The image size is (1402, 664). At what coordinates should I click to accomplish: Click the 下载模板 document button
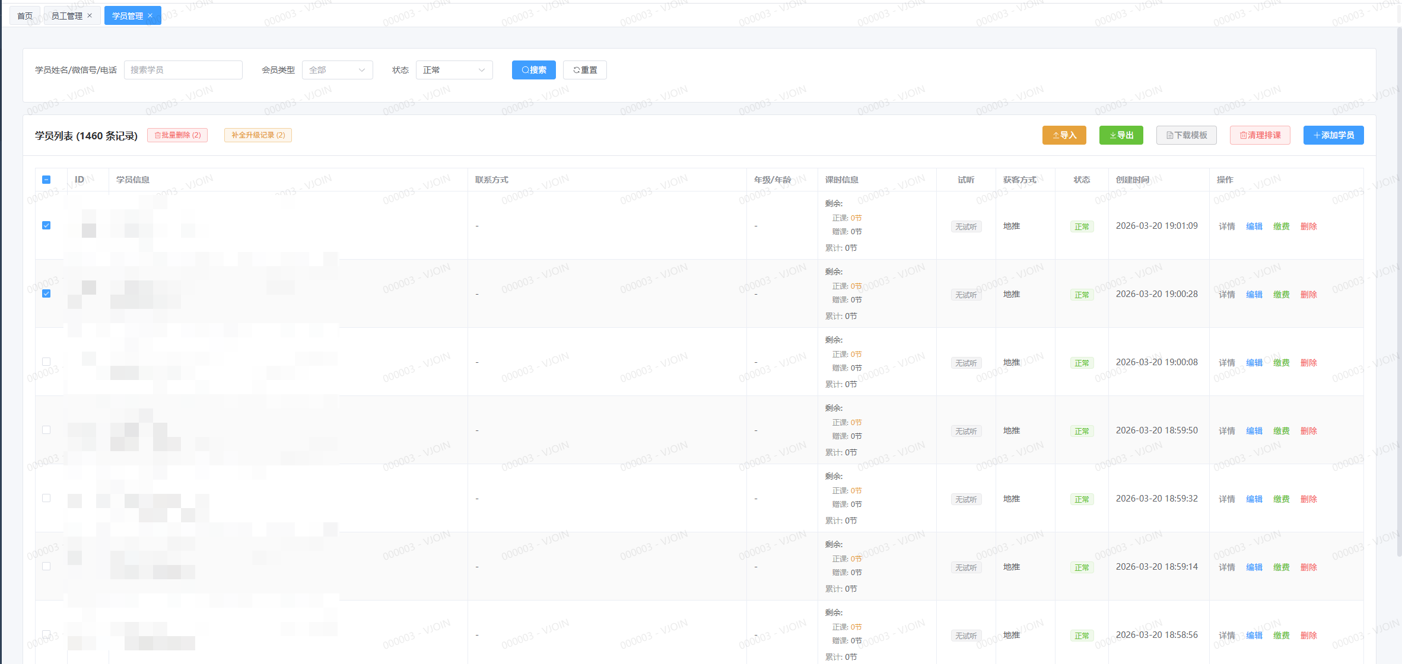click(x=1186, y=135)
